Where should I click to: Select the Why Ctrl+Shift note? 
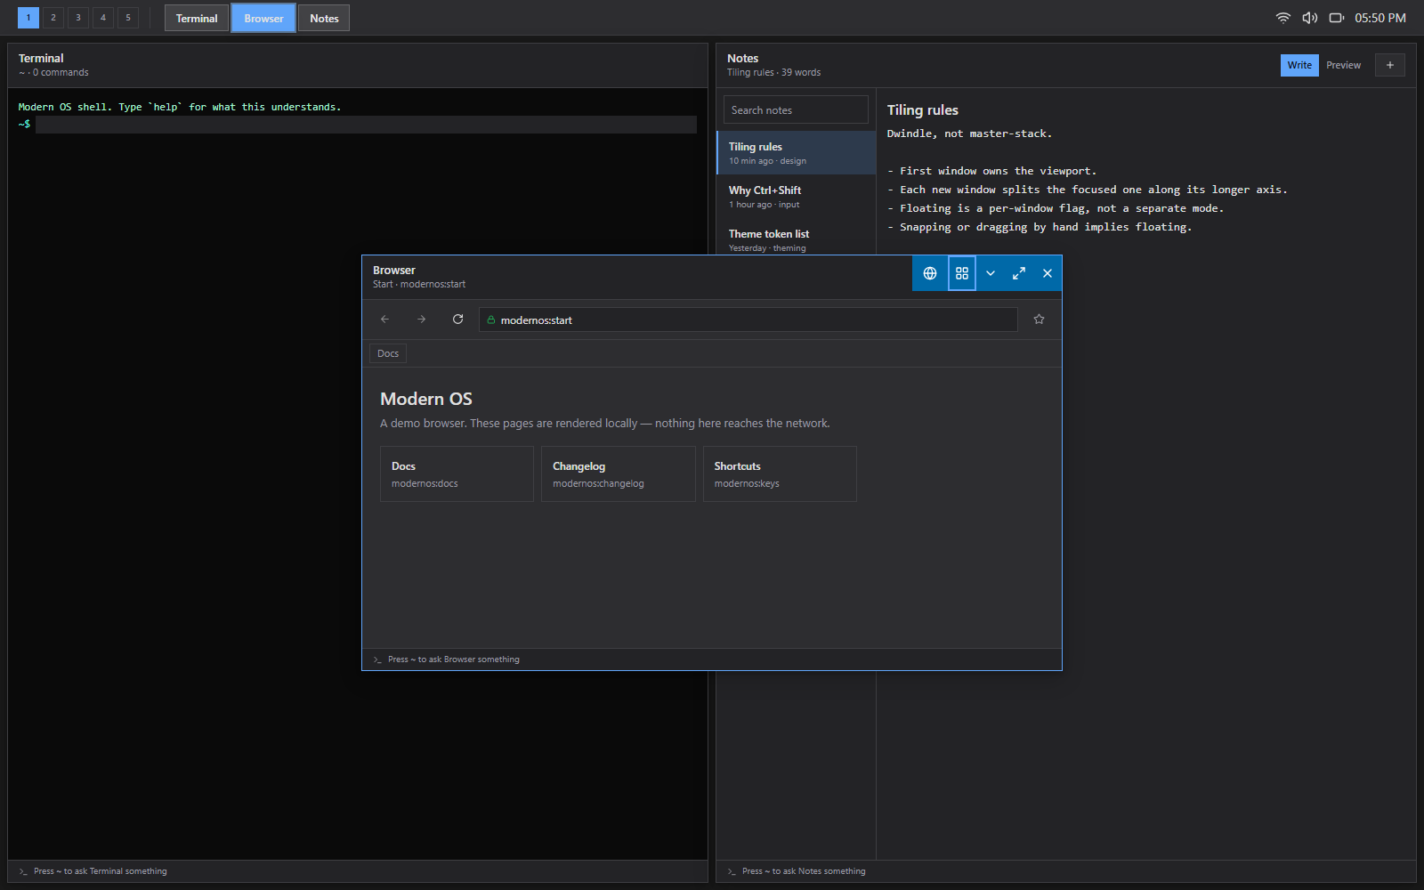click(797, 197)
